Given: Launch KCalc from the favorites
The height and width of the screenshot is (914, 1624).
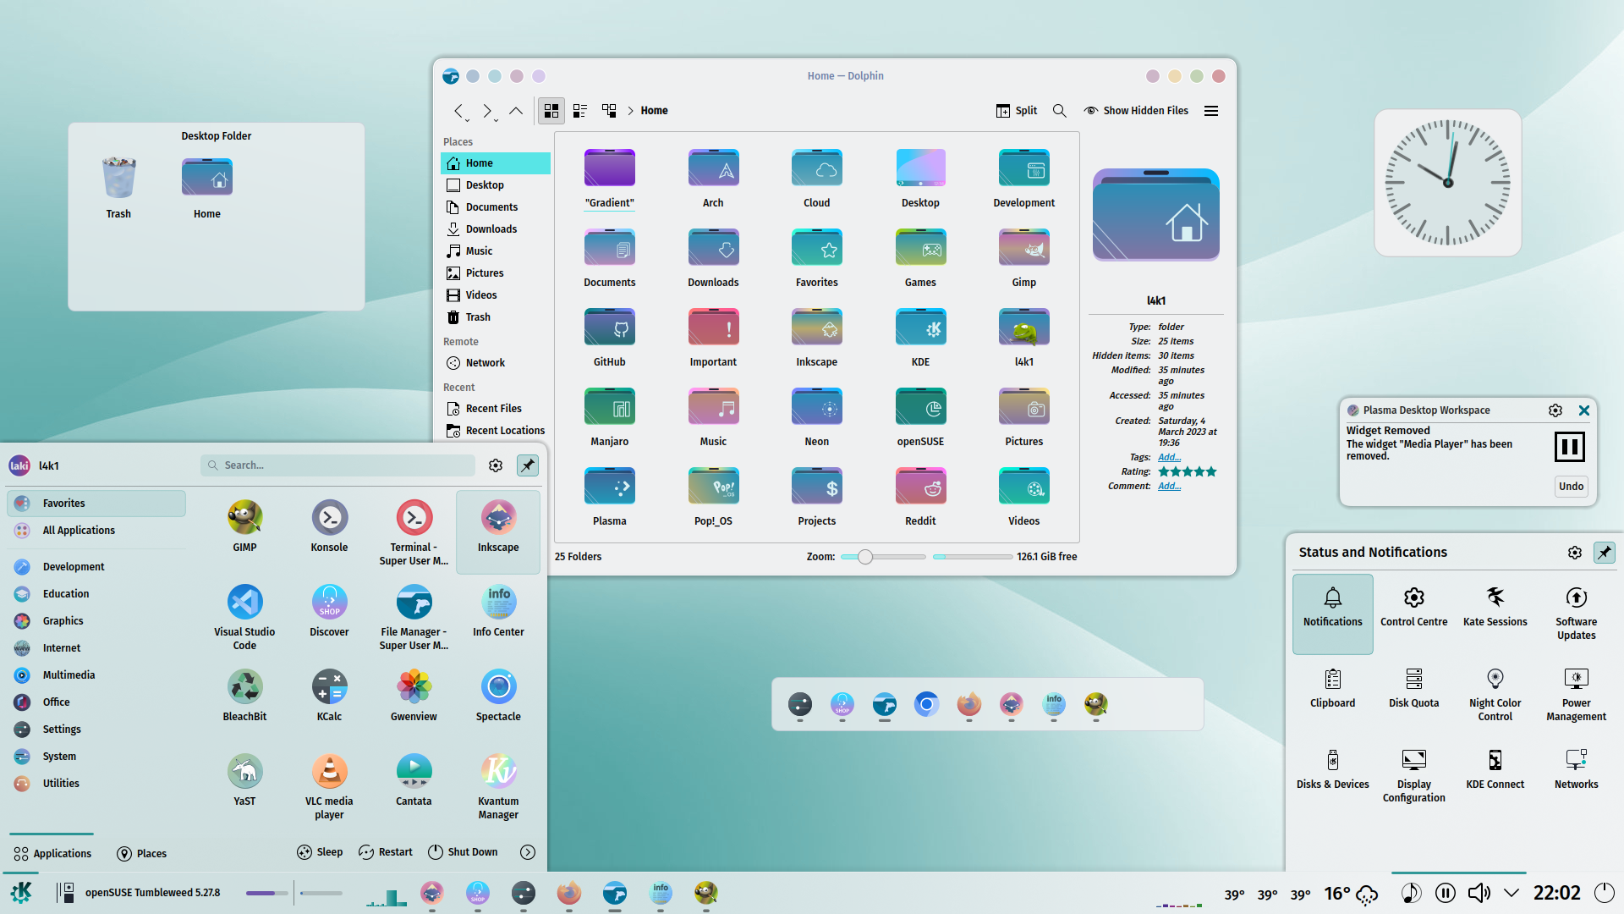Looking at the screenshot, I should coord(329,694).
